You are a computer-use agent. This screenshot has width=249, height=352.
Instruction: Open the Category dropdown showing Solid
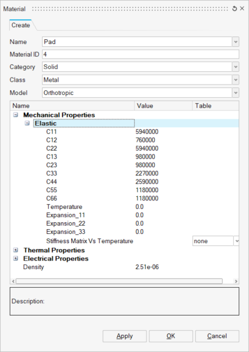[236, 67]
